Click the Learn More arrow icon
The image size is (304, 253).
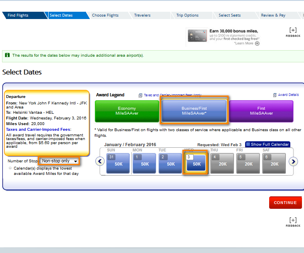[257, 43]
